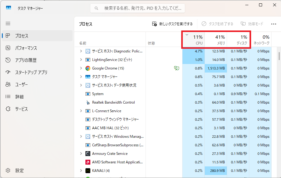Click the Diagnostic Policy service host gear icon
The height and width of the screenshot is (178, 281).
pos(88,51)
